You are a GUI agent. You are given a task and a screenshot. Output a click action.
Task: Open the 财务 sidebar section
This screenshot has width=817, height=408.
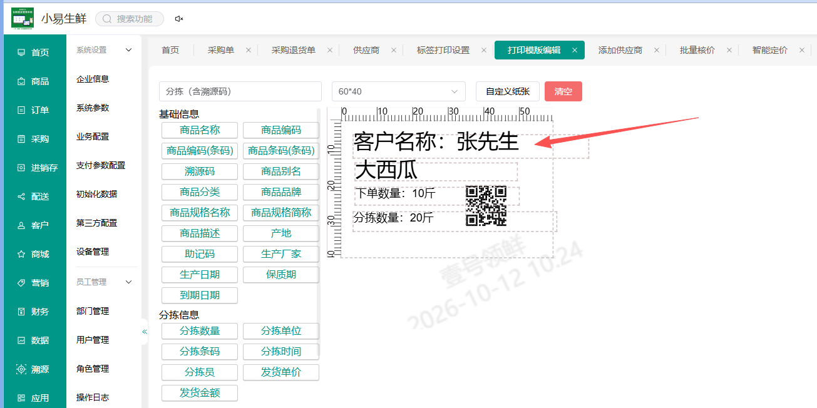[x=34, y=312]
